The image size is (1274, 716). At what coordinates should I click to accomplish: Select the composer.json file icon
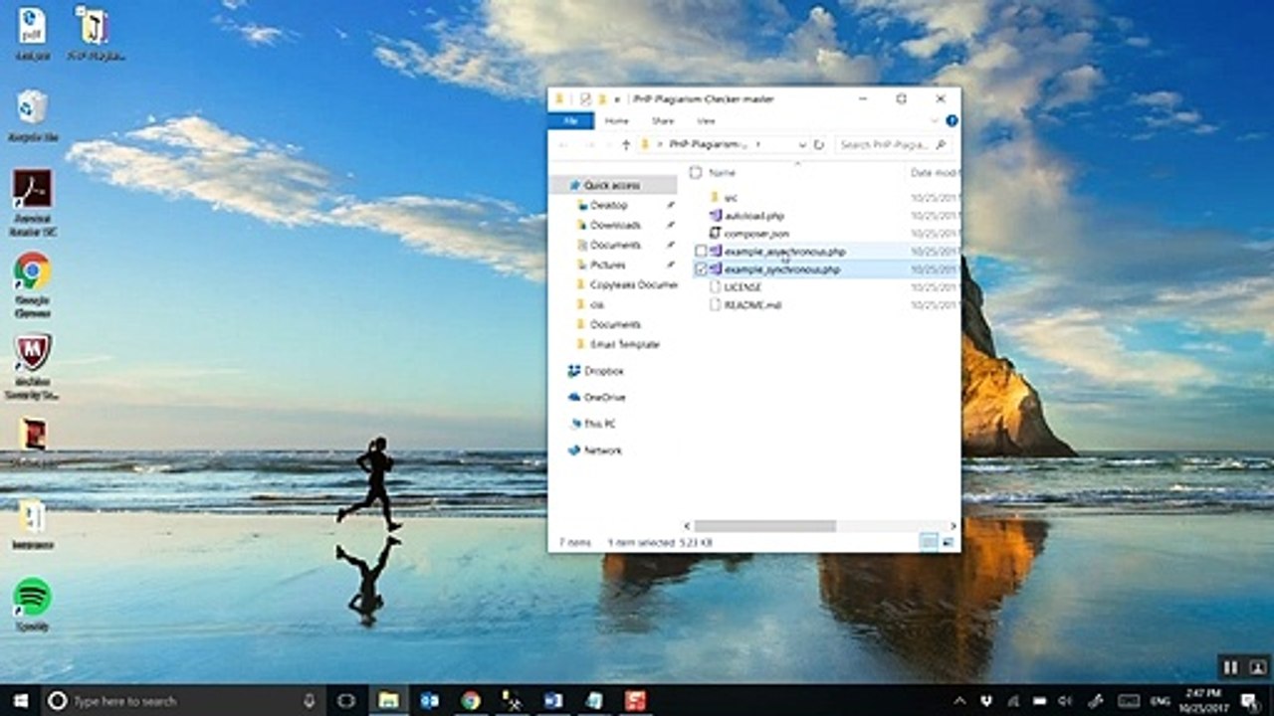[x=714, y=233]
